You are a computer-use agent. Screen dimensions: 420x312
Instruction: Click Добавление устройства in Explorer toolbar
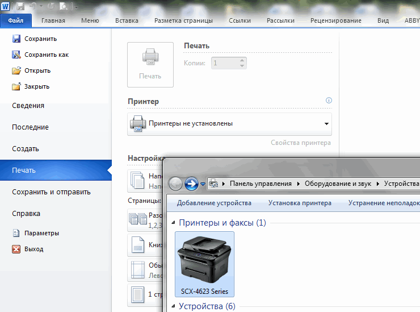point(214,203)
